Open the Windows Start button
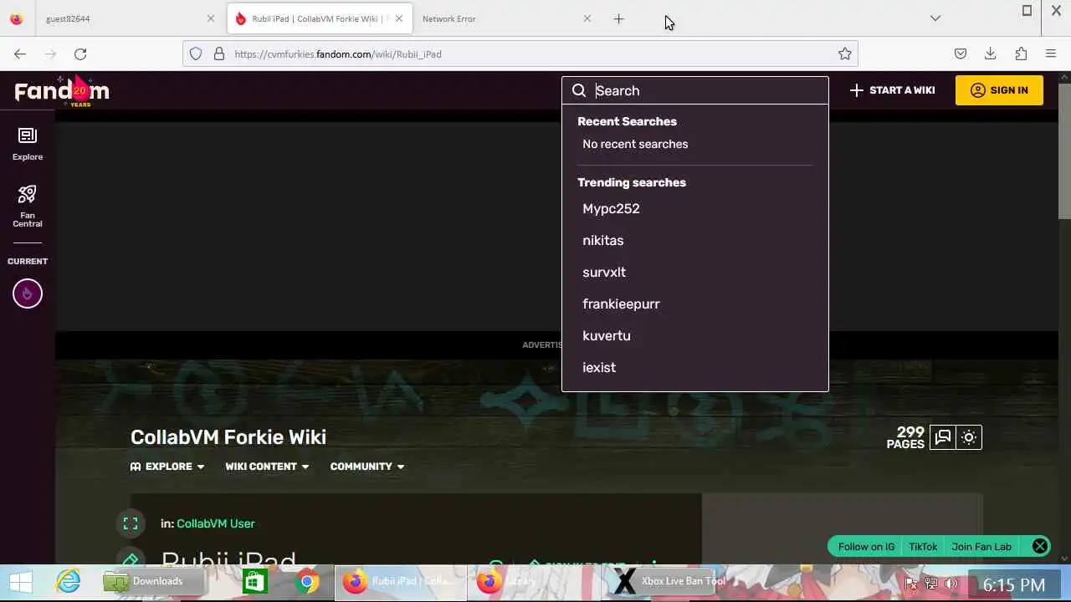Screen dimensions: 1071x602 [x=21, y=581]
